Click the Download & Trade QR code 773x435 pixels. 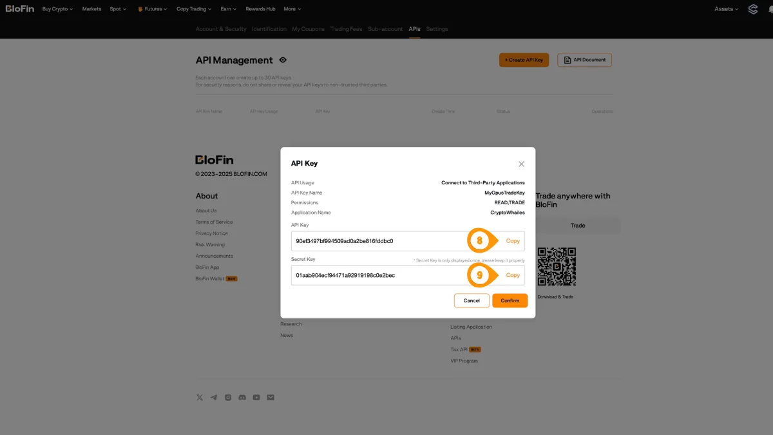(x=557, y=267)
